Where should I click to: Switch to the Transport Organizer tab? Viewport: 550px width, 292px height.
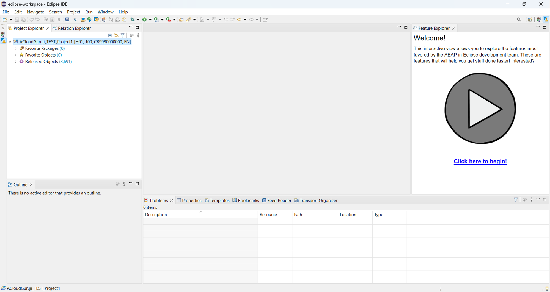pyautogui.click(x=316, y=201)
